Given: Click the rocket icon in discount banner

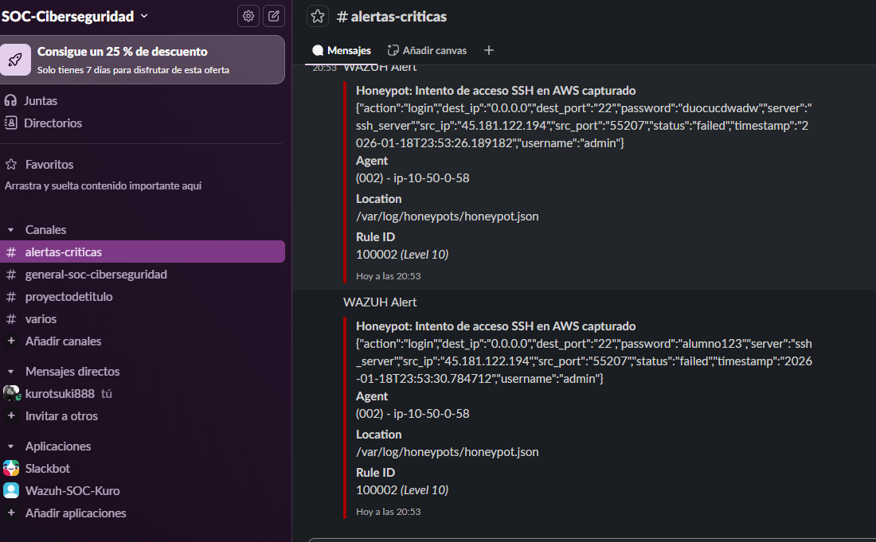Looking at the screenshot, I should click(x=15, y=60).
